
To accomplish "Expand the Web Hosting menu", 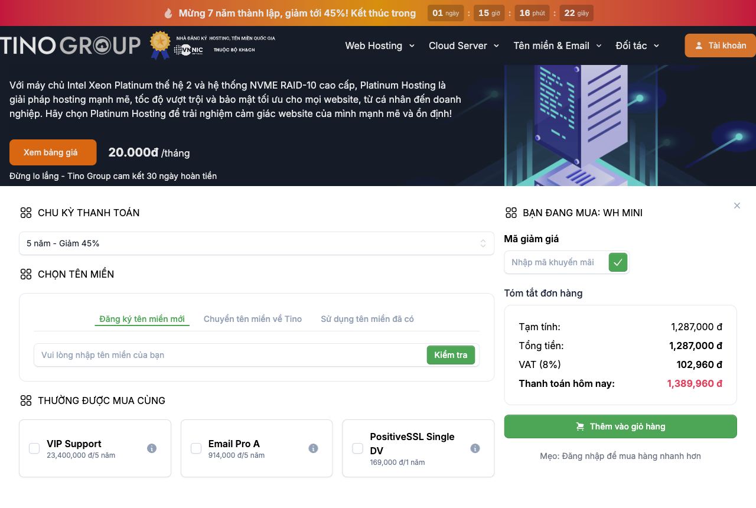I will [x=380, y=45].
